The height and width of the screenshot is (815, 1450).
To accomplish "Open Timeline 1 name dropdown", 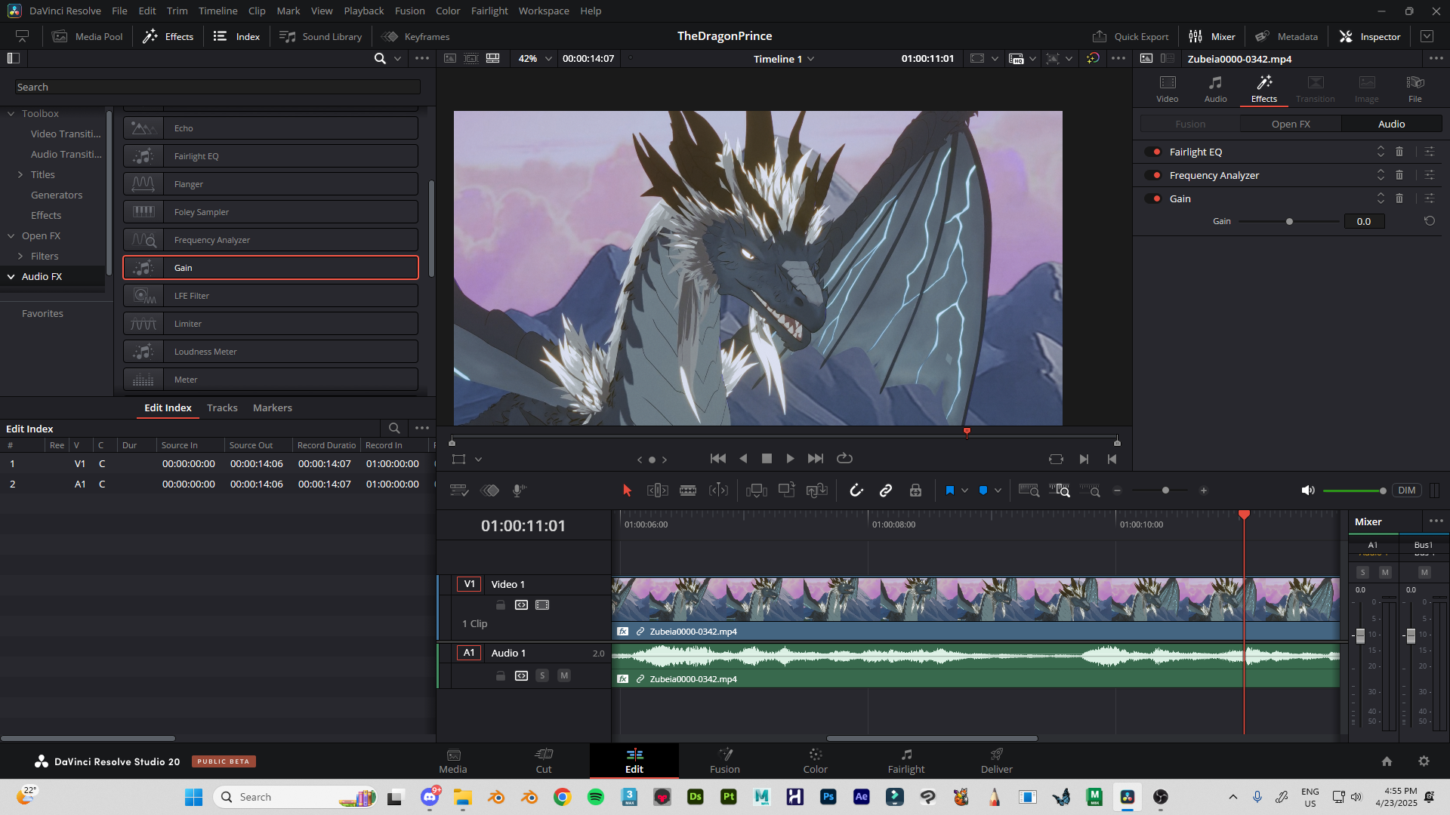I will point(784,59).
